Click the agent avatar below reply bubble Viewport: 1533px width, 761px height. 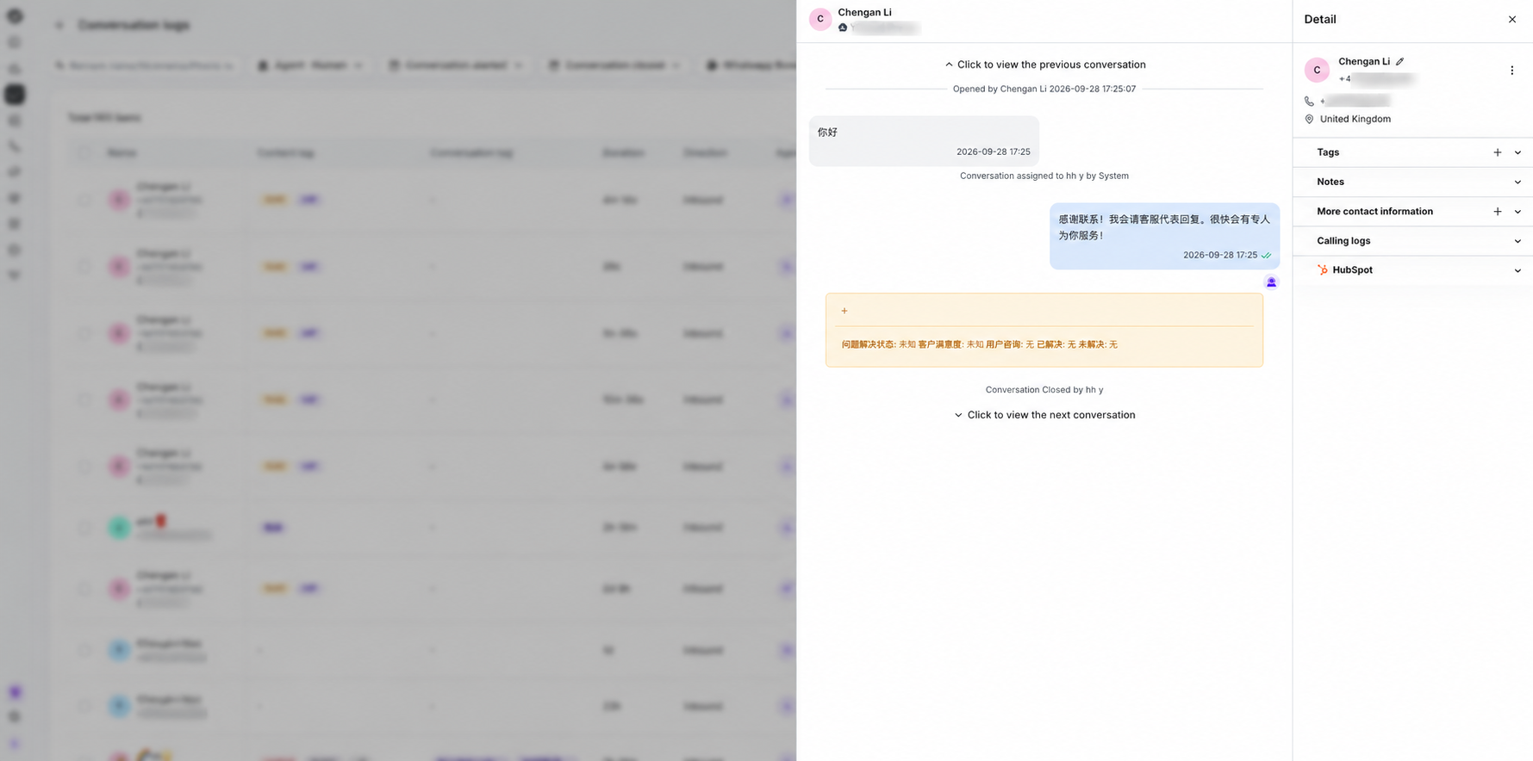1271,282
